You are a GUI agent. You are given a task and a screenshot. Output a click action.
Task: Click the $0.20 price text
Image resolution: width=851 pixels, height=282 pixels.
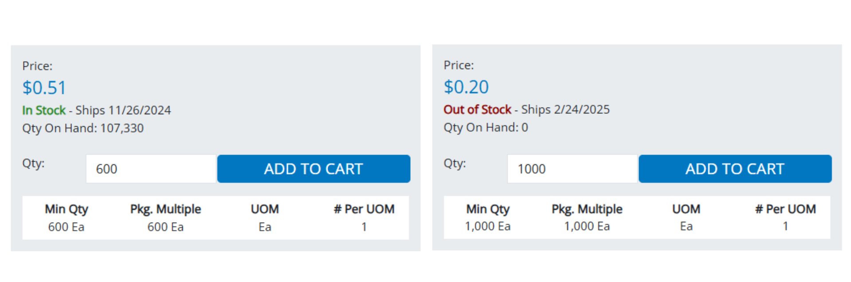[466, 87]
